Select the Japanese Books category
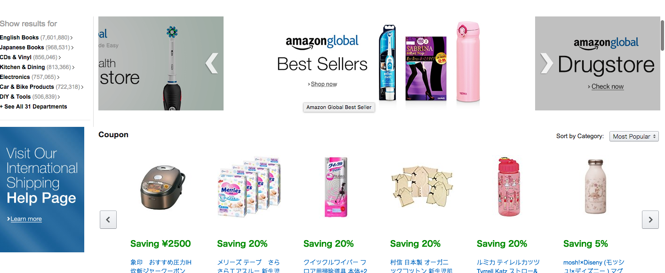The height and width of the screenshot is (273, 665). coord(22,47)
